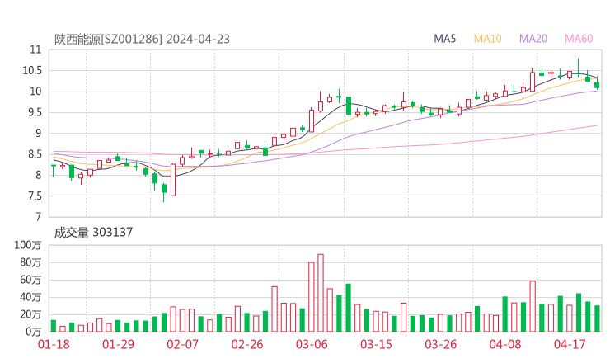This screenshot has height=363, width=610.
Task: Click the 10.5 price axis label
Action: 32,70
